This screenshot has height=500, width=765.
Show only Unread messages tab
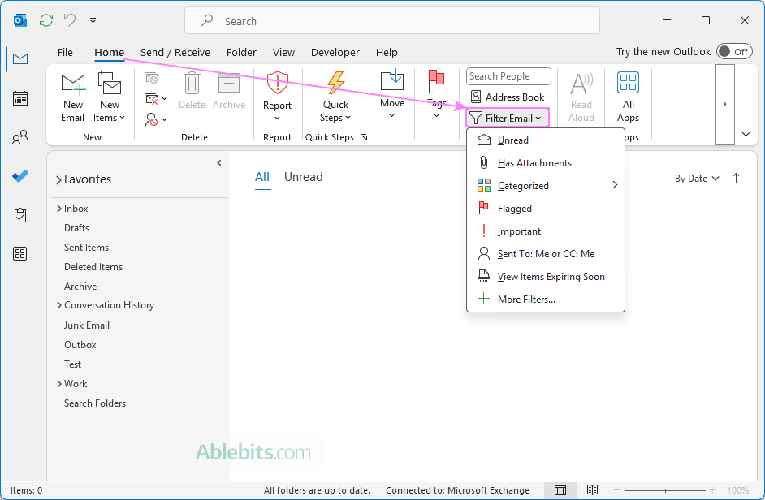pyautogui.click(x=303, y=177)
